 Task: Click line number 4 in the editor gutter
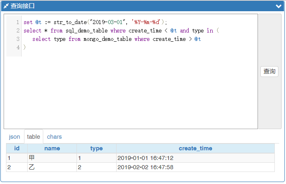pos(18,47)
